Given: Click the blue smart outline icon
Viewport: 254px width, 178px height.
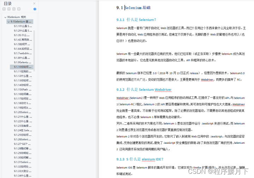Looking at the screenshot, I should click(x=35, y=9).
